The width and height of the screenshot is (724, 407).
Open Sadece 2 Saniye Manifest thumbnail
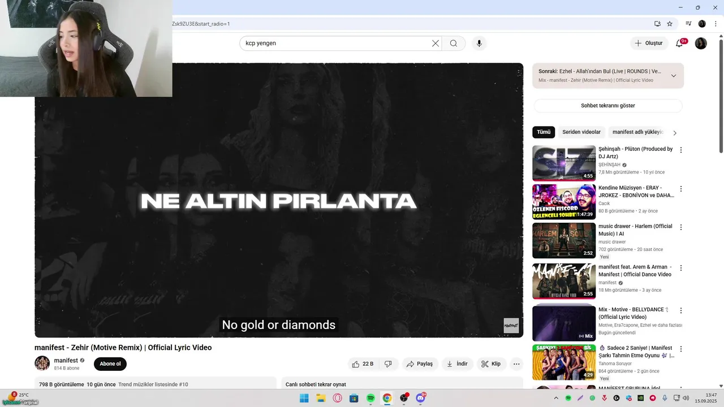[x=564, y=362]
